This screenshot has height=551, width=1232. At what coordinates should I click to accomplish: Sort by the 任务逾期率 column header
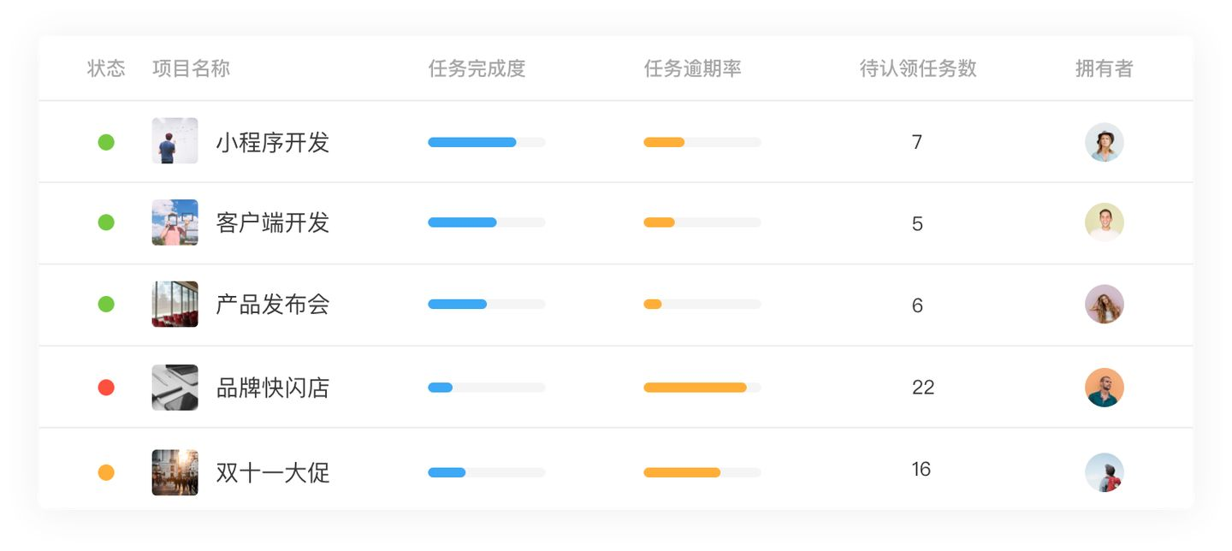692,68
